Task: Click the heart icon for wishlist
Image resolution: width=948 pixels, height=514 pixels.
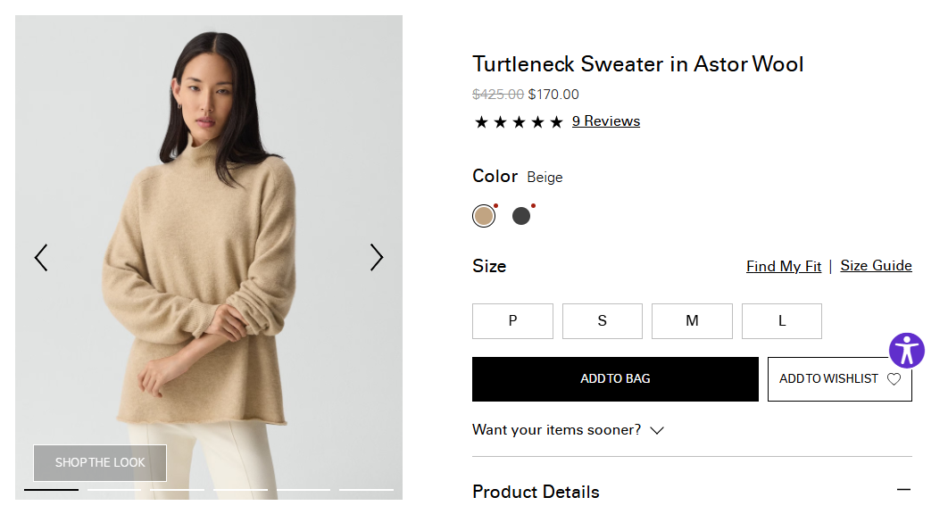Action: click(894, 379)
